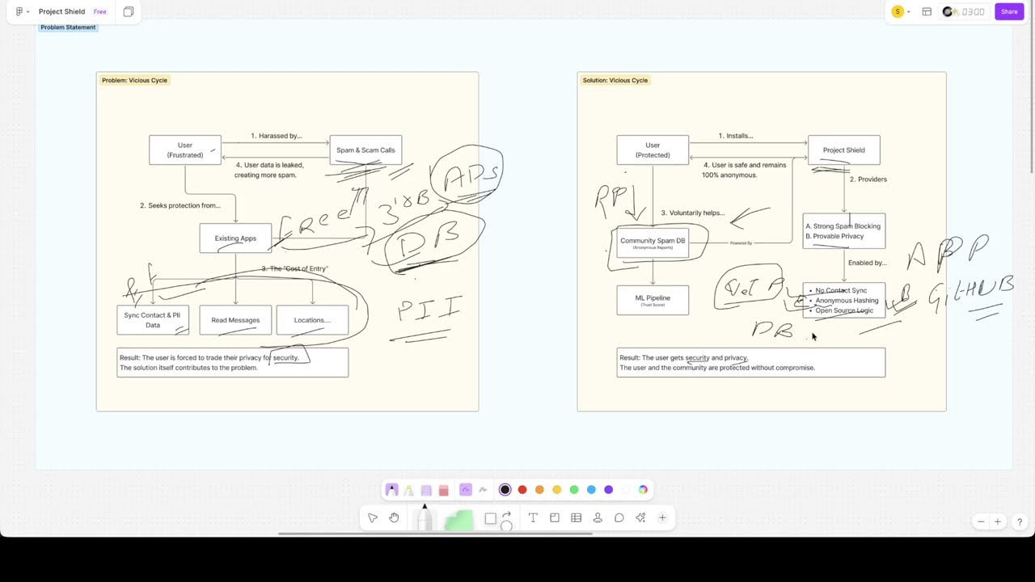This screenshot has width=1035, height=582.
Task: Click the Strong Spam Blocking text box
Action: pos(844,231)
